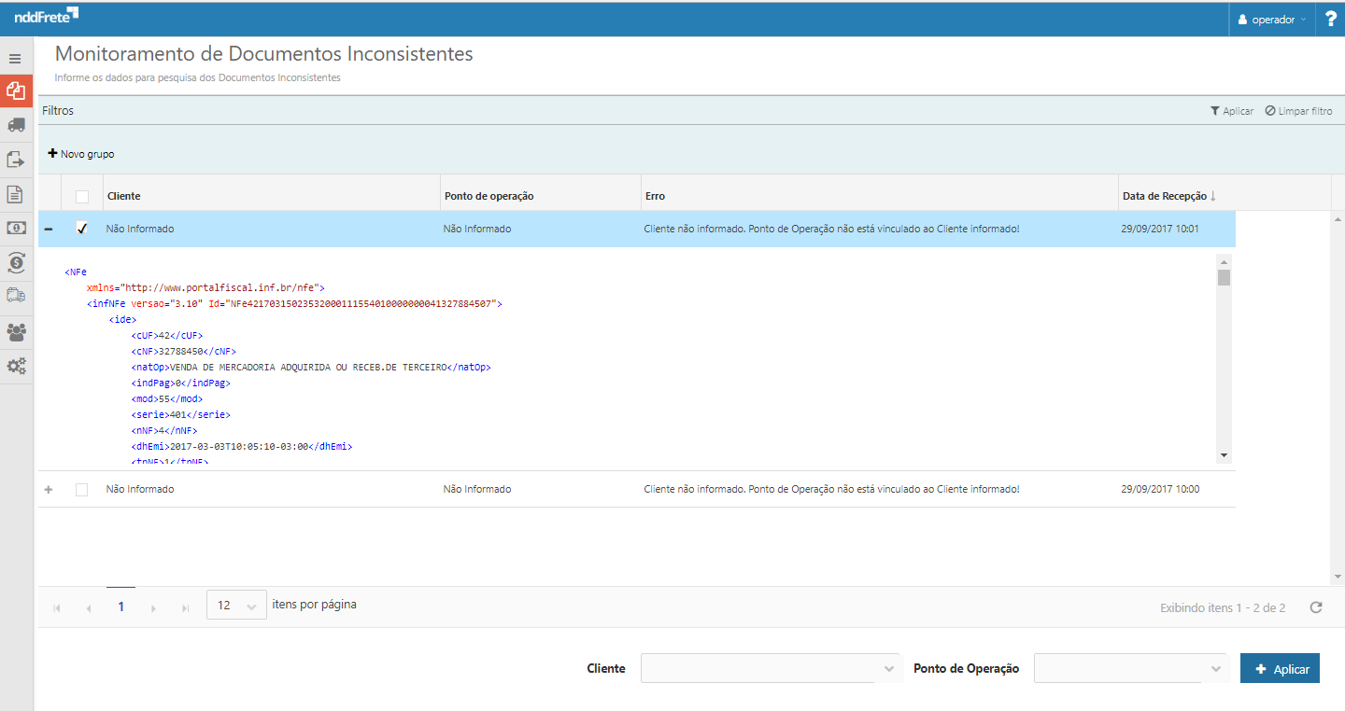Viewport: 1345px width, 711px height.
Task: Open the hamburger menu in the sidebar
Action: (15, 58)
